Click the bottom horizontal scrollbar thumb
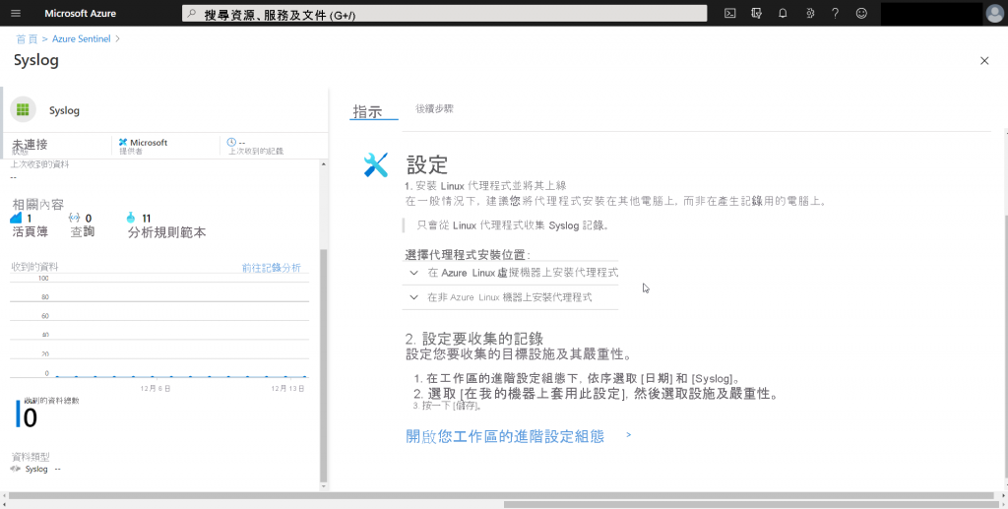The height and width of the screenshot is (509, 1008). coord(749,504)
